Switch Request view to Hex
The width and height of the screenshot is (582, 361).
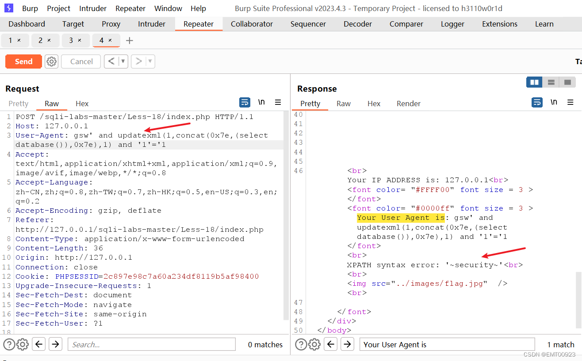coord(82,104)
